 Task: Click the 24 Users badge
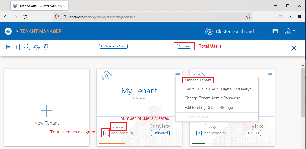(x=184, y=46)
